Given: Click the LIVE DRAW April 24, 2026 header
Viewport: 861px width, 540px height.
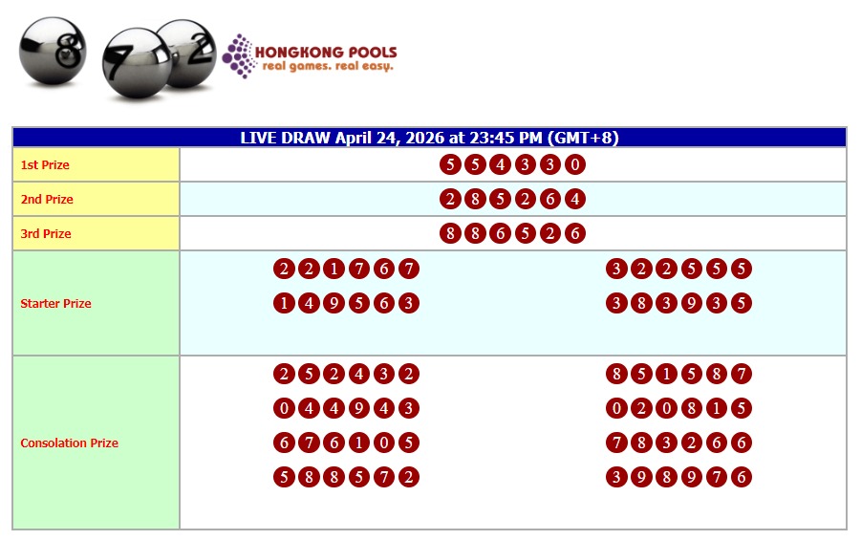Looking at the screenshot, I should [x=429, y=138].
